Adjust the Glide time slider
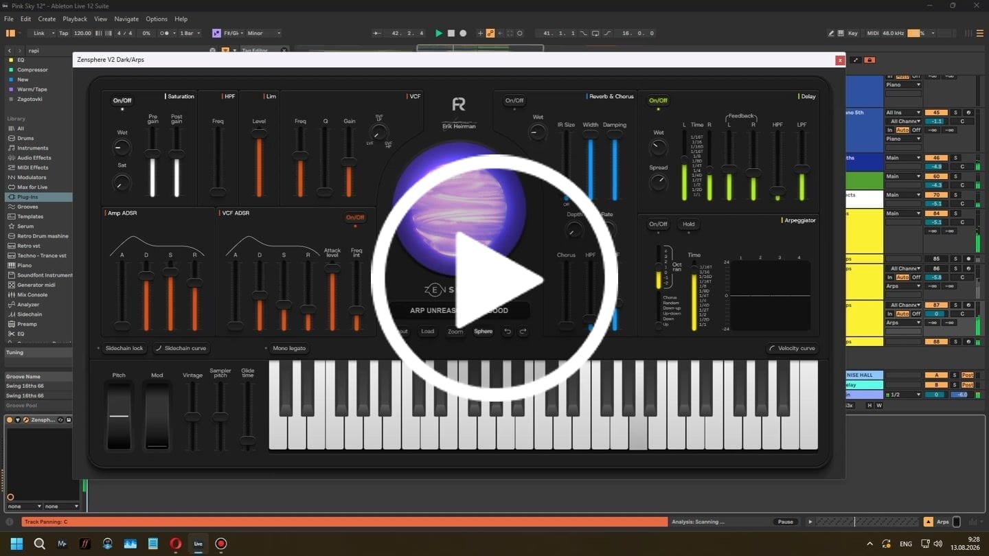Image resolution: width=989 pixels, height=556 pixels. (x=248, y=415)
